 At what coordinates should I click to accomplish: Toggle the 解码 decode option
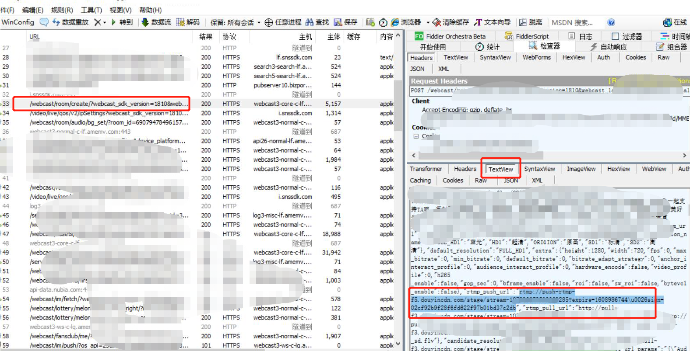pyautogui.click(x=188, y=22)
